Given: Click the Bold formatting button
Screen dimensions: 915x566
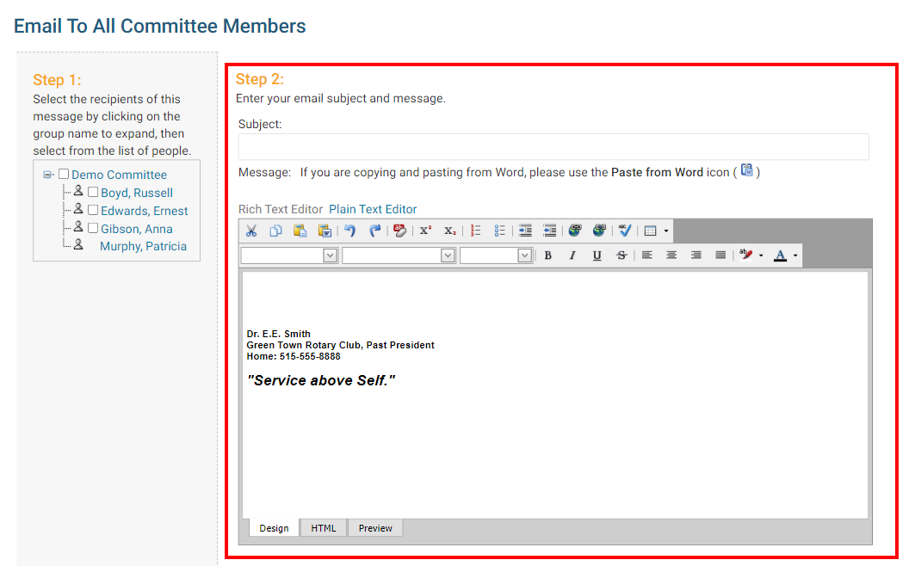Looking at the screenshot, I should pyautogui.click(x=547, y=255).
